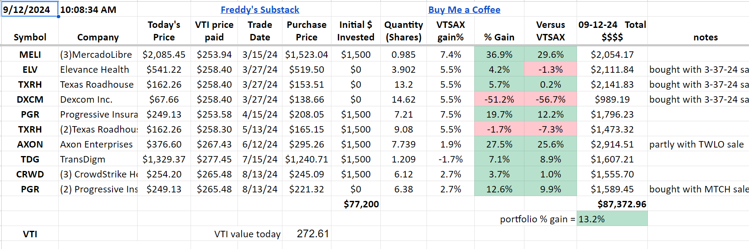
Task: Select the Dexcom Inc. company cell
Action: click(x=86, y=99)
